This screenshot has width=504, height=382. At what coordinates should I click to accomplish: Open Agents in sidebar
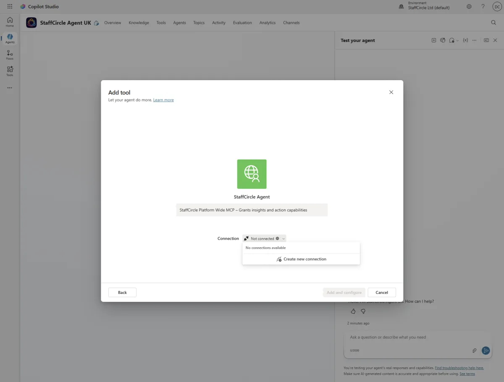pos(10,38)
